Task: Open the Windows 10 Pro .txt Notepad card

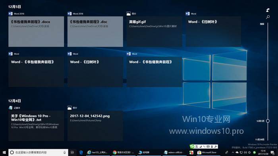Action: coord(36,126)
